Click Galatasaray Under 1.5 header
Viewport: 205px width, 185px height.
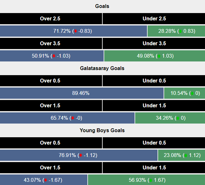pos(154,106)
